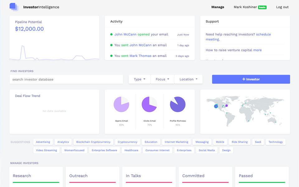Image resolution: width=299 pixels, height=187 pixels.
Task: Click the 3 days ago timestamp
Action: point(182,56)
